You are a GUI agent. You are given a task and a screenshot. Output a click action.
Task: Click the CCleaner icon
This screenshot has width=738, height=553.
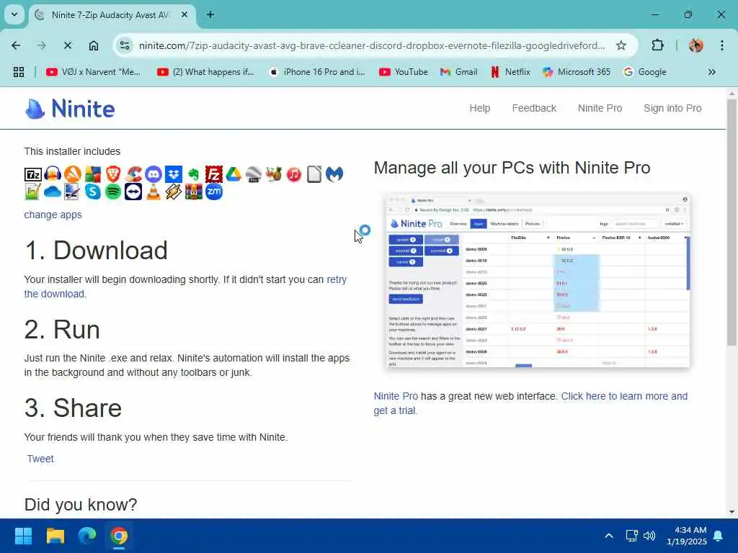pyautogui.click(x=133, y=174)
